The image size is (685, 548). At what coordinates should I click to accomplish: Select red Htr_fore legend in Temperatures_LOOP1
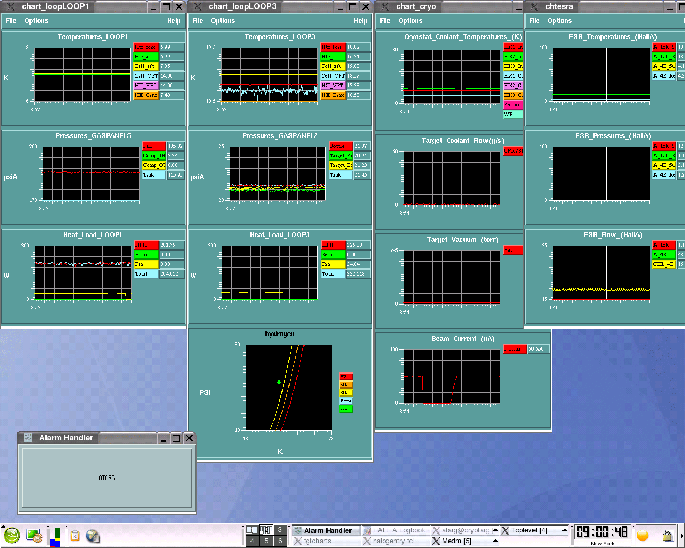point(146,47)
